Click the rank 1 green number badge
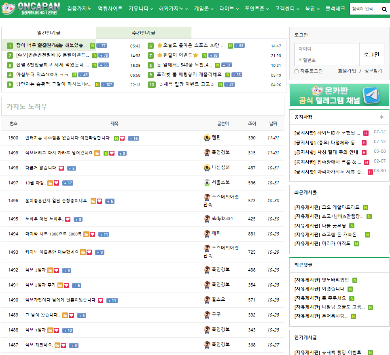Viewport: 390px width, 355px height. click(10, 46)
